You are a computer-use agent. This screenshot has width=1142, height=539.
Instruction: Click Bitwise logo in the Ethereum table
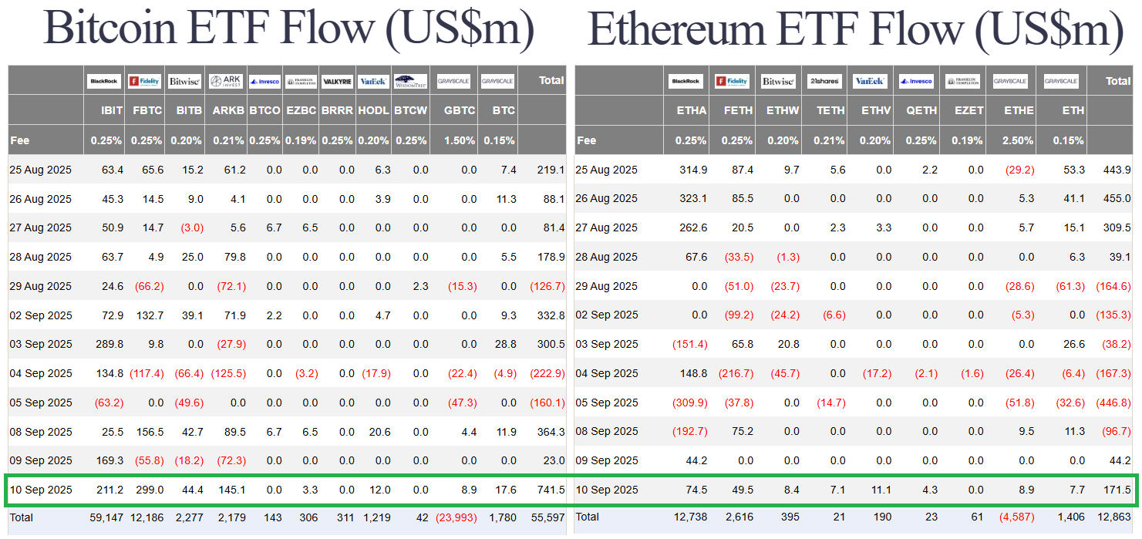[778, 81]
